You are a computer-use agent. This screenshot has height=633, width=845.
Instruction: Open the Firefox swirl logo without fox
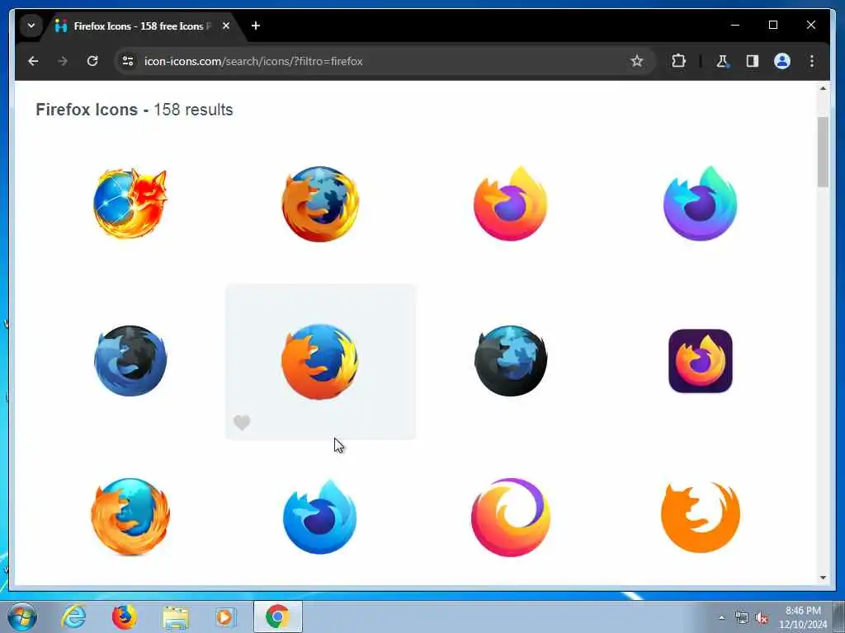(510, 517)
